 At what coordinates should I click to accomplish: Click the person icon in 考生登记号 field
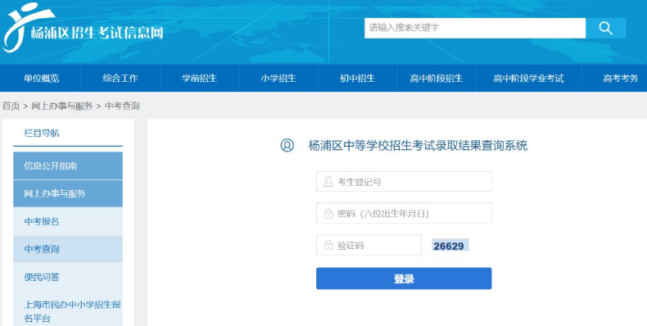pyautogui.click(x=328, y=182)
